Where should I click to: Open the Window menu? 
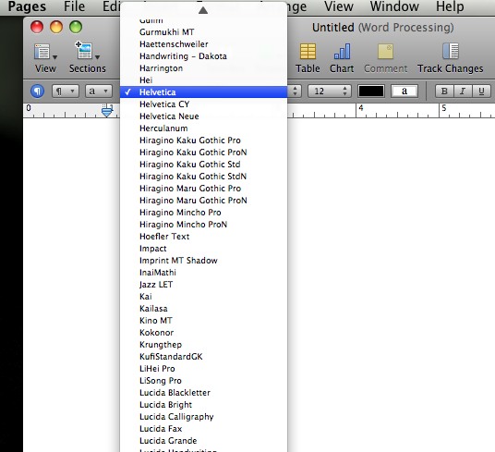[x=394, y=6]
